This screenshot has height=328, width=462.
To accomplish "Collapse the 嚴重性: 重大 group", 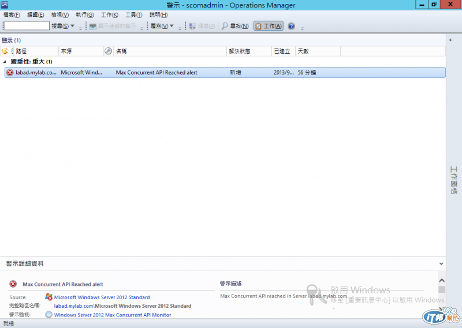I will coord(5,62).
